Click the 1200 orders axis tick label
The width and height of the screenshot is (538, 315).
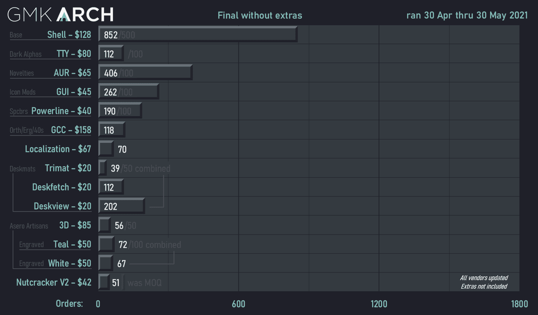[379, 304]
